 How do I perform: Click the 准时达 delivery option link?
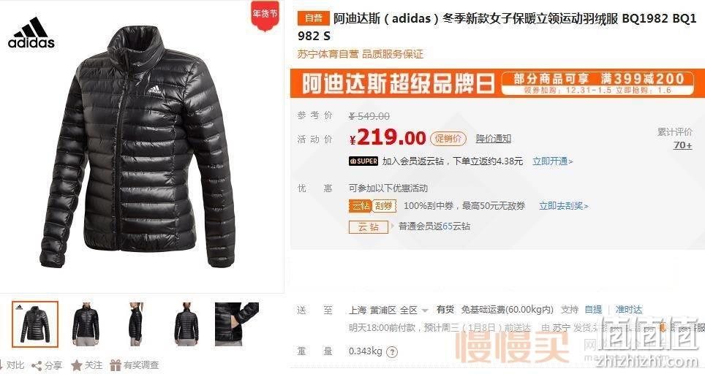[628, 310]
